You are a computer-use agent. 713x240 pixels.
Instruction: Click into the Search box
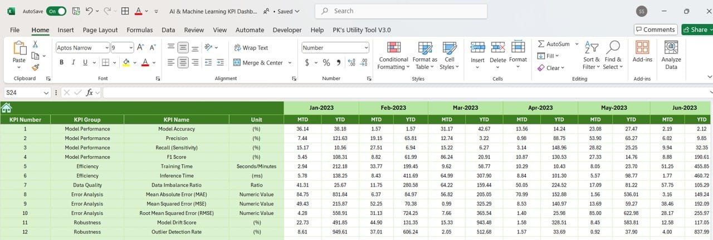(401, 11)
